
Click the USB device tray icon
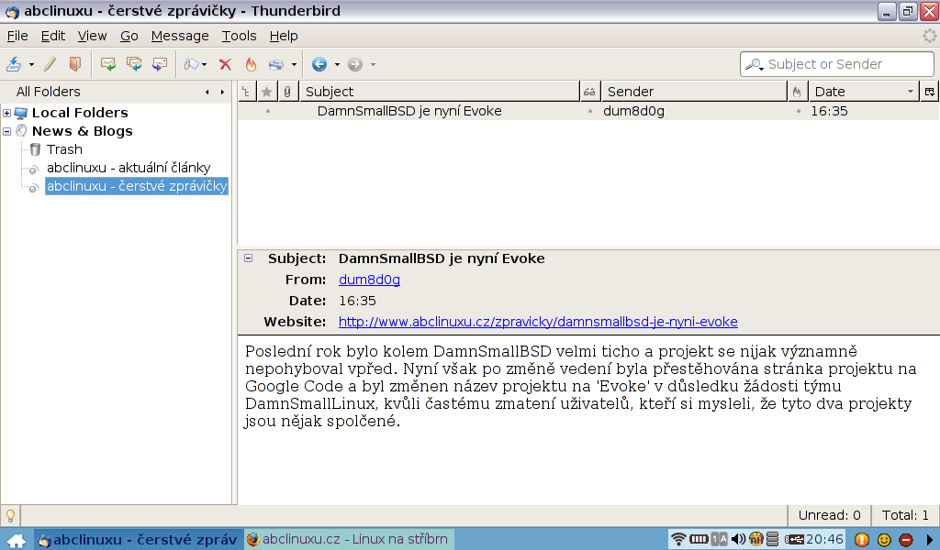tap(794, 539)
